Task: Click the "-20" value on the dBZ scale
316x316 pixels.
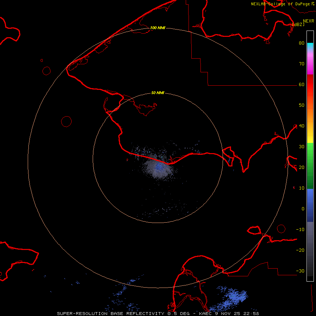Action: coord(300,250)
